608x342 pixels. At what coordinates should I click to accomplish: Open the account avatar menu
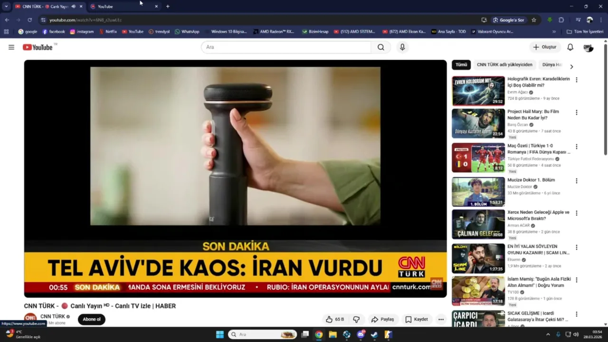tap(588, 47)
